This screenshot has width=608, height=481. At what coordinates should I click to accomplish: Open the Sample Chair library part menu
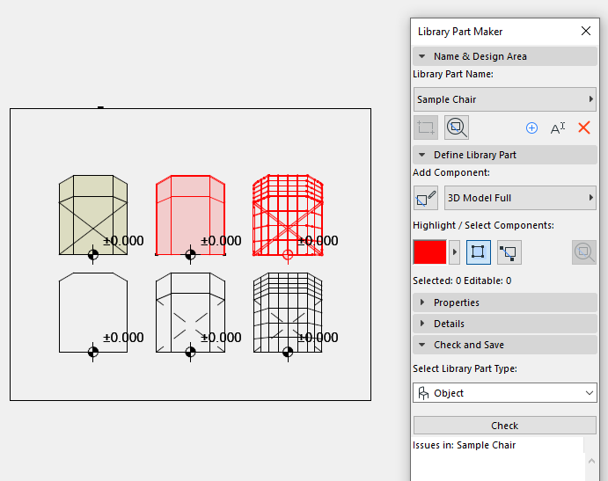coord(505,99)
